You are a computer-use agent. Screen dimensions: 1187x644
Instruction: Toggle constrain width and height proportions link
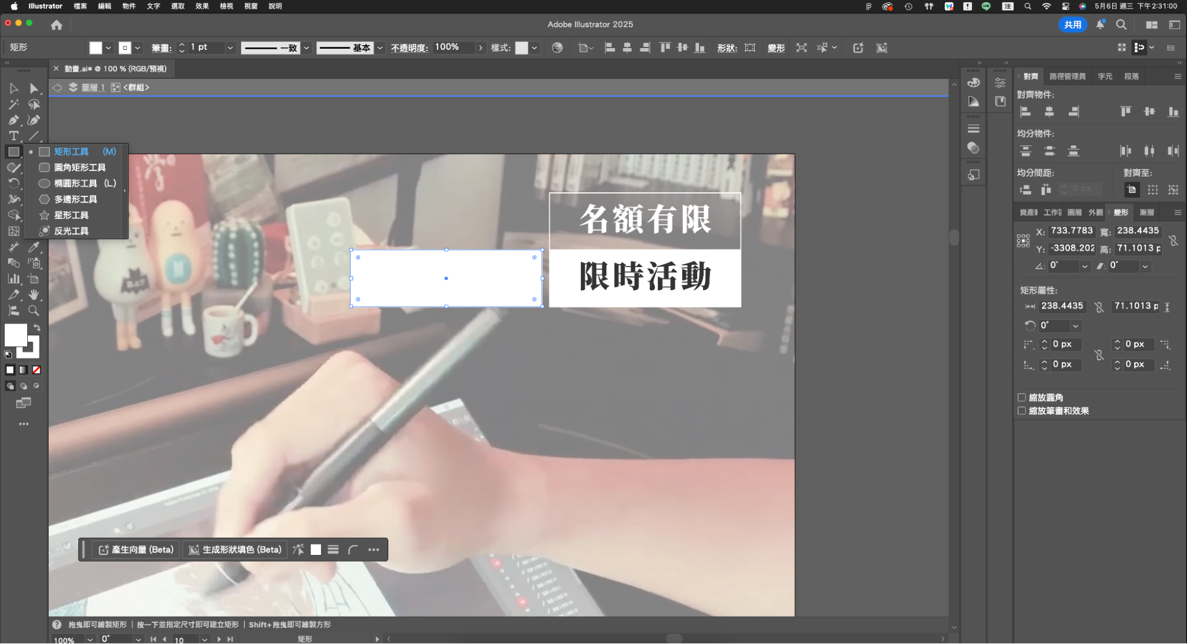click(1173, 240)
